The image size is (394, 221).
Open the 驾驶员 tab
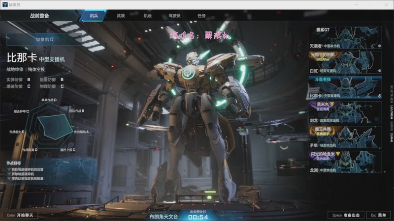pyautogui.click(x=174, y=16)
